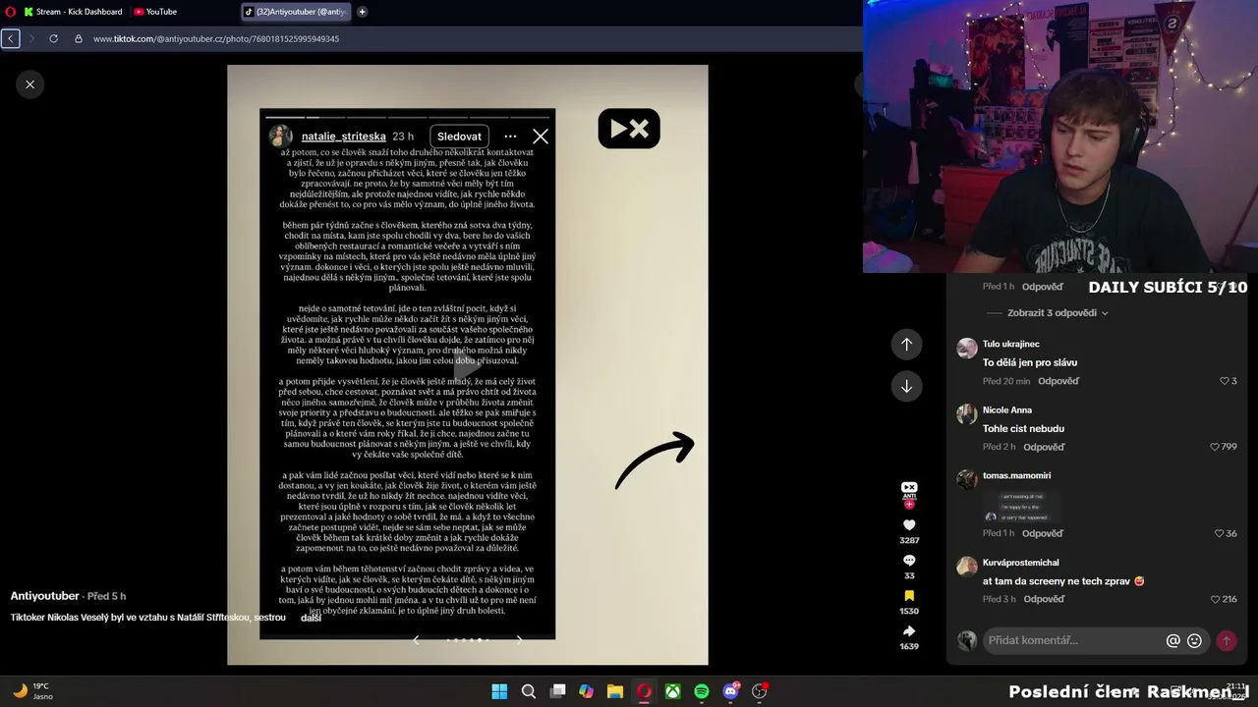Reply to Kurváprostemichal's comment

click(x=1044, y=599)
